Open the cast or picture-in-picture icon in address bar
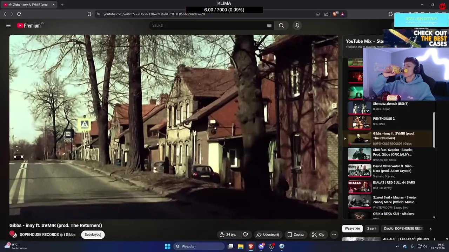Screen dimensions: 449x252 pyautogui.click(x=318, y=14)
